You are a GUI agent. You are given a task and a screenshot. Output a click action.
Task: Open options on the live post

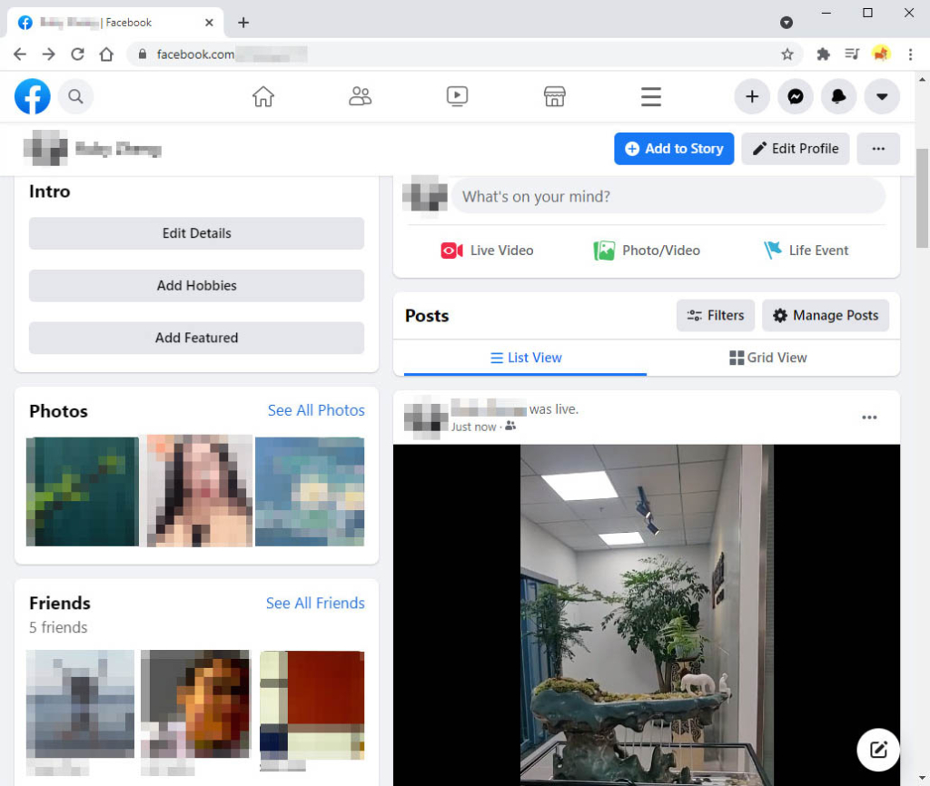pos(869,417)
